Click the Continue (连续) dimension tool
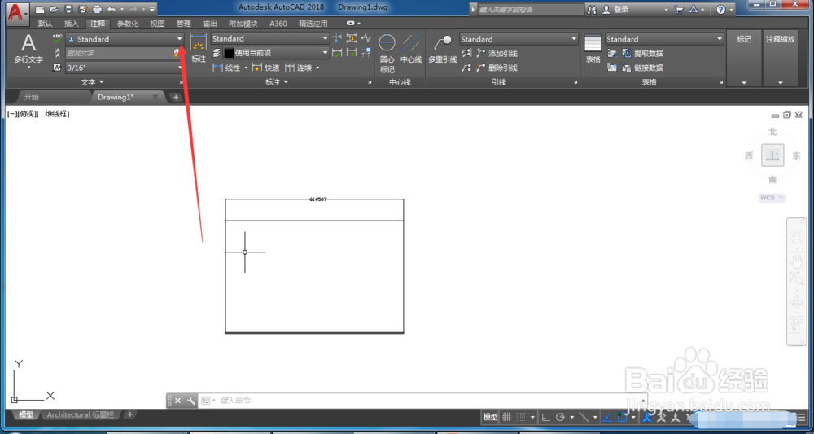 pyautogui.click(x=299, y=68)
